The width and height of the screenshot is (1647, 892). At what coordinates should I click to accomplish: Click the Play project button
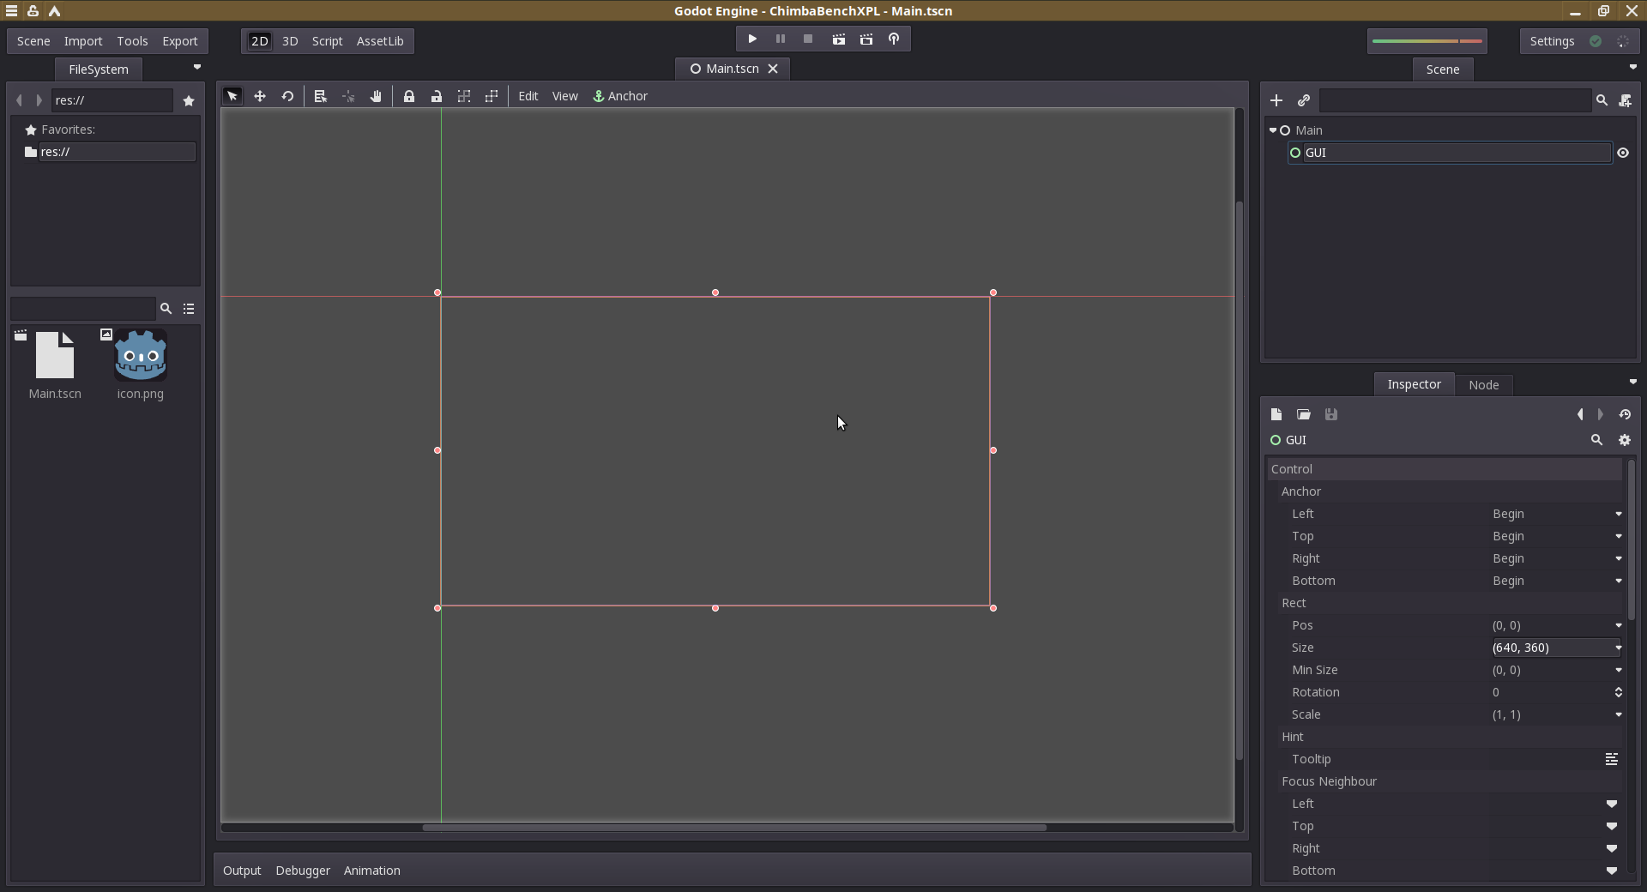(x=752, y=39)
